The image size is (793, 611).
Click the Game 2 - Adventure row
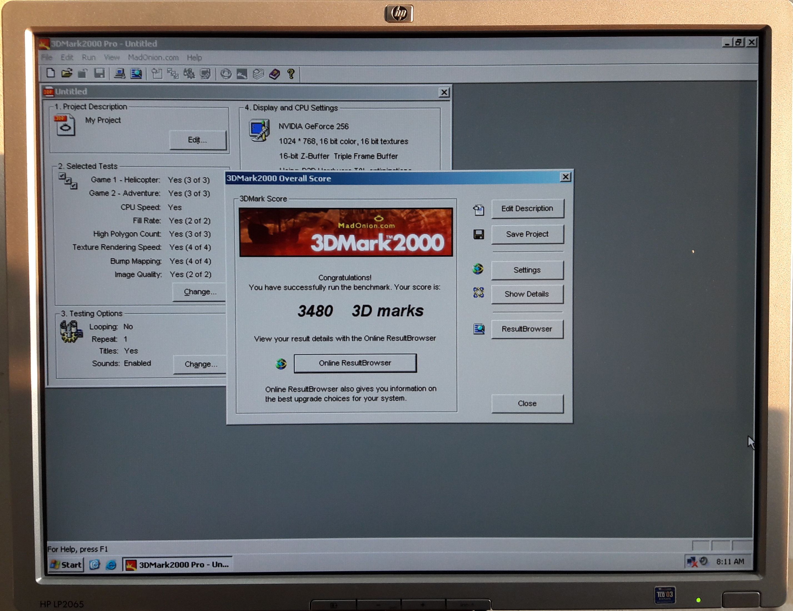149,193
